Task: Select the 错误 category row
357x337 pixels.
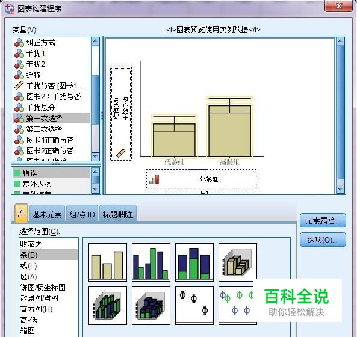Action: click(x=51, y=173)
